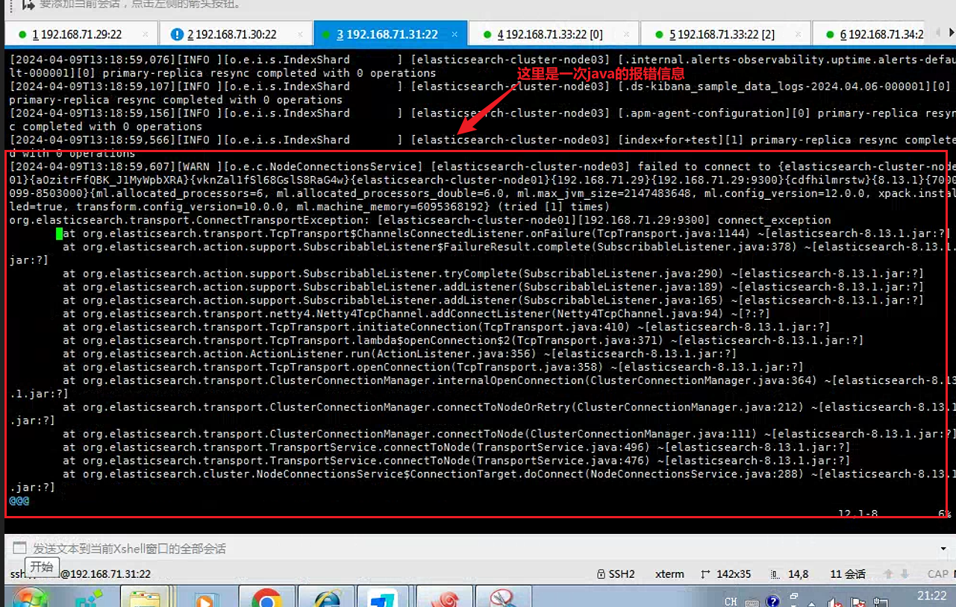Click the scissors snipping tool taskbar icon
Image resolution: width=956 pixels, height=607 pixels.
(505, 597)
